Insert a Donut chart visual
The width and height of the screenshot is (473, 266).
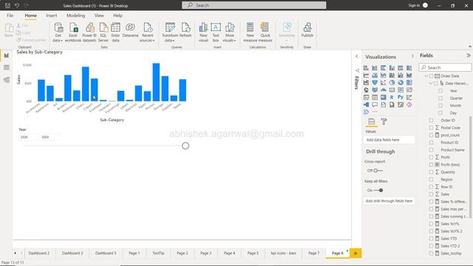pos(401,82)
